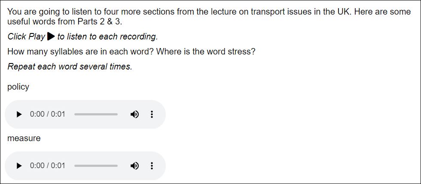Viewport: 421px width, 184px height.
Task: Open more options for the "measure" audio
Action: pos(151,166)
